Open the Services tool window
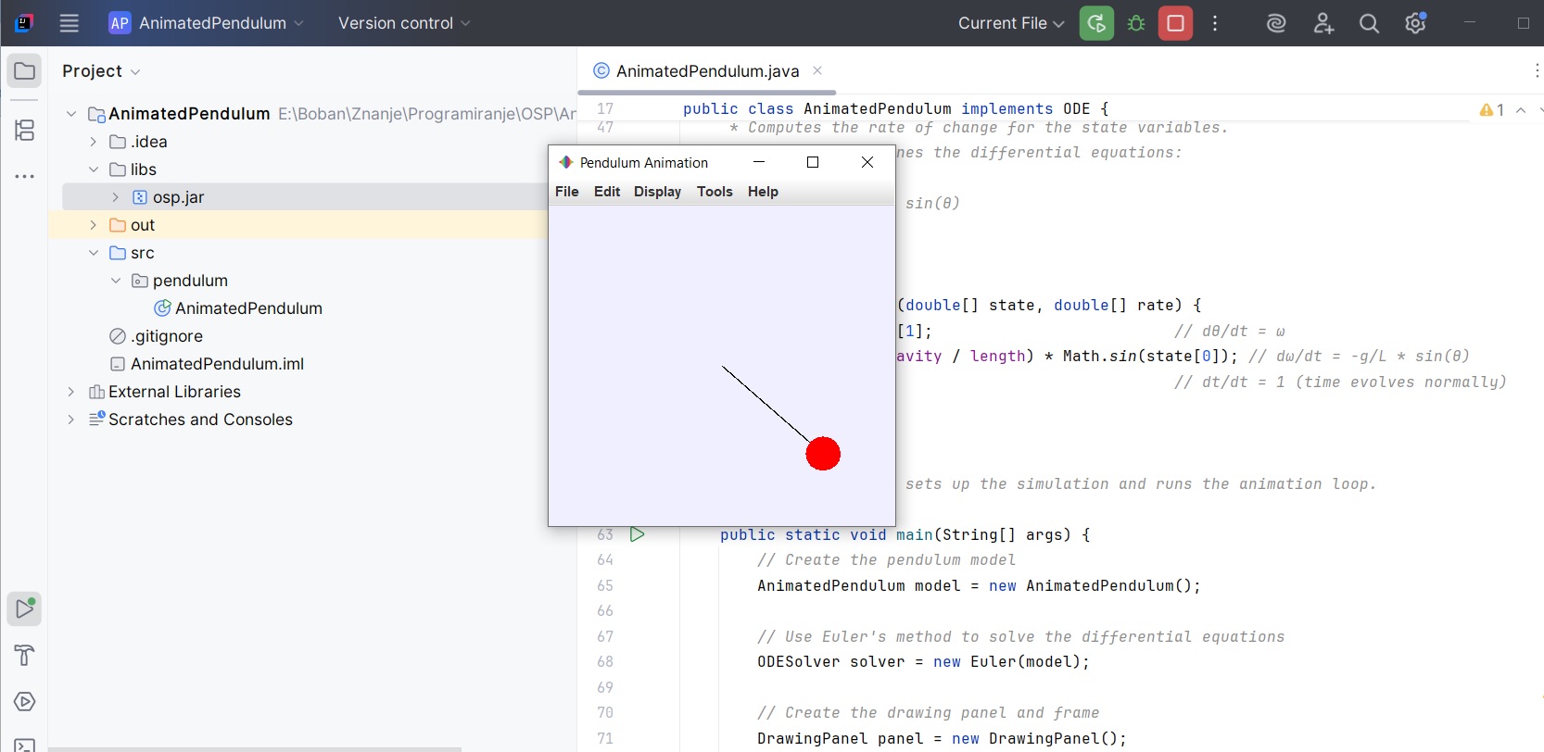Screen dimensions: 1544x752 pos(25,702)
